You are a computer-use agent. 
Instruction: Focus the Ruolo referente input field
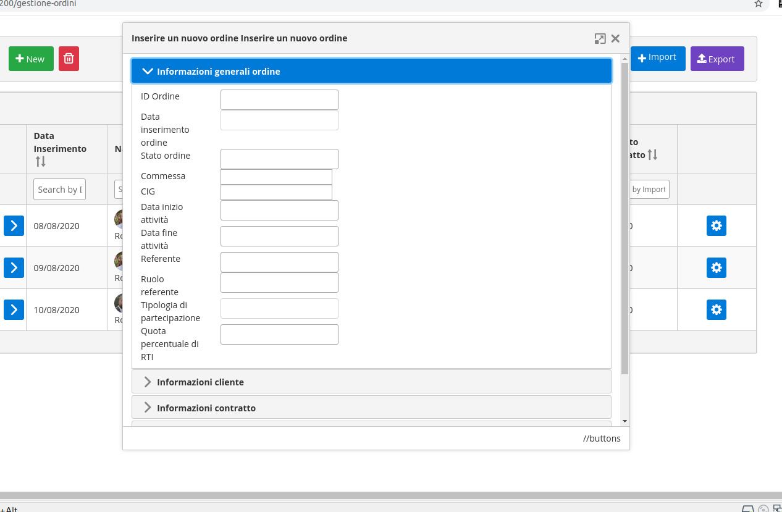[x=279, y=282]
